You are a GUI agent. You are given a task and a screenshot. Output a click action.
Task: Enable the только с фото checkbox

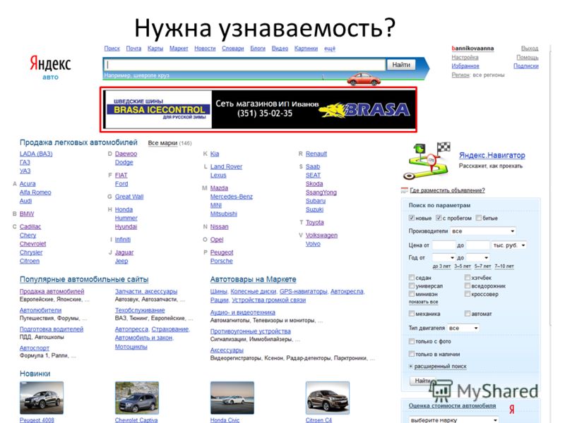tap(412, 341)
